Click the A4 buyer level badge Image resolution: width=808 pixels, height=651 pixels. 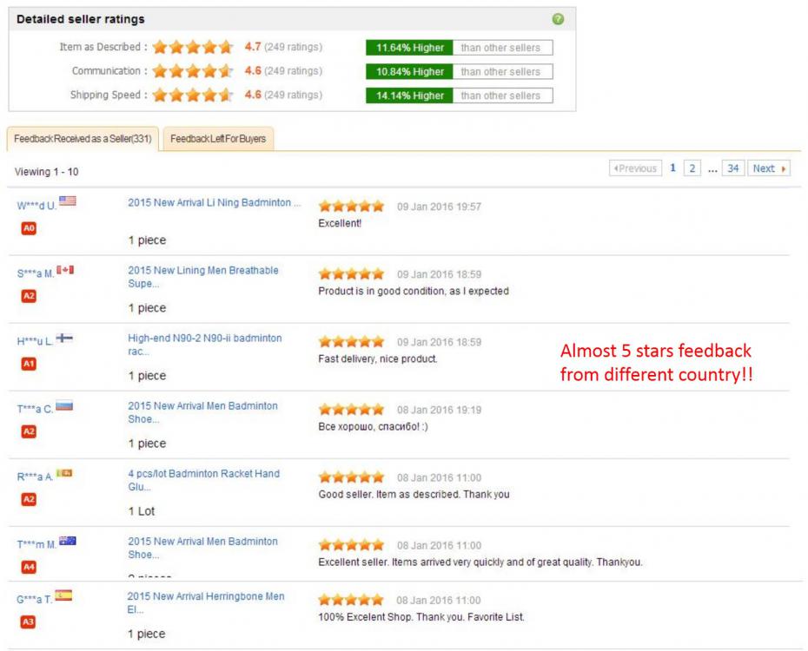coord(29,567)
